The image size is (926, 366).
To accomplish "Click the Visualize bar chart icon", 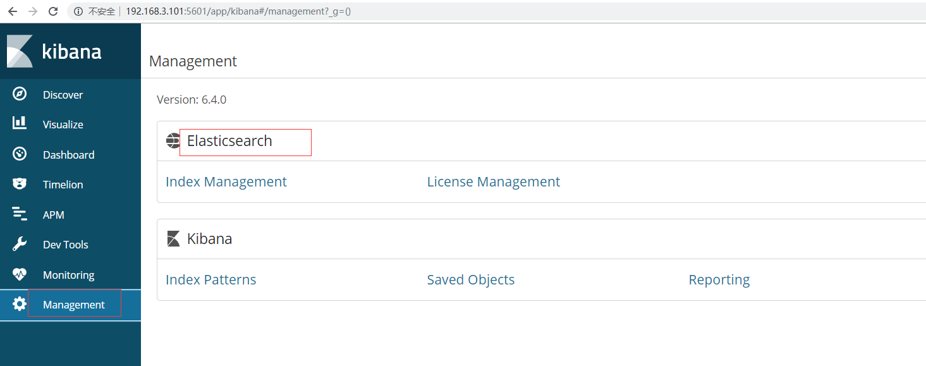I will click(20, 124).
